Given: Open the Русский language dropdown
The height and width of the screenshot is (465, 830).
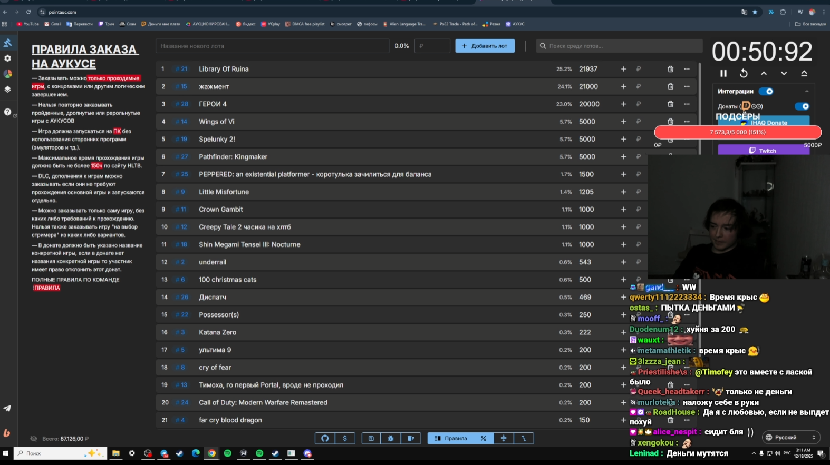Looking at the screenshot, I should (791, 437).
